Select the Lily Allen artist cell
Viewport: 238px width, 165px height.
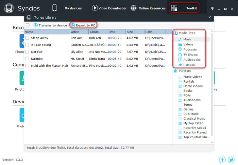coord(77,52)
